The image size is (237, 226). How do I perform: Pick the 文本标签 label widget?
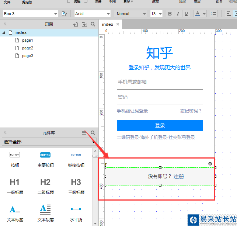point(15,213)
